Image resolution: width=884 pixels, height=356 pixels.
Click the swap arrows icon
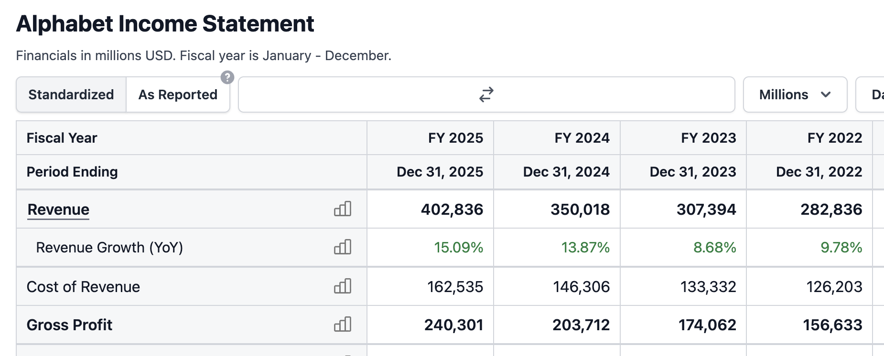[486, 94]
